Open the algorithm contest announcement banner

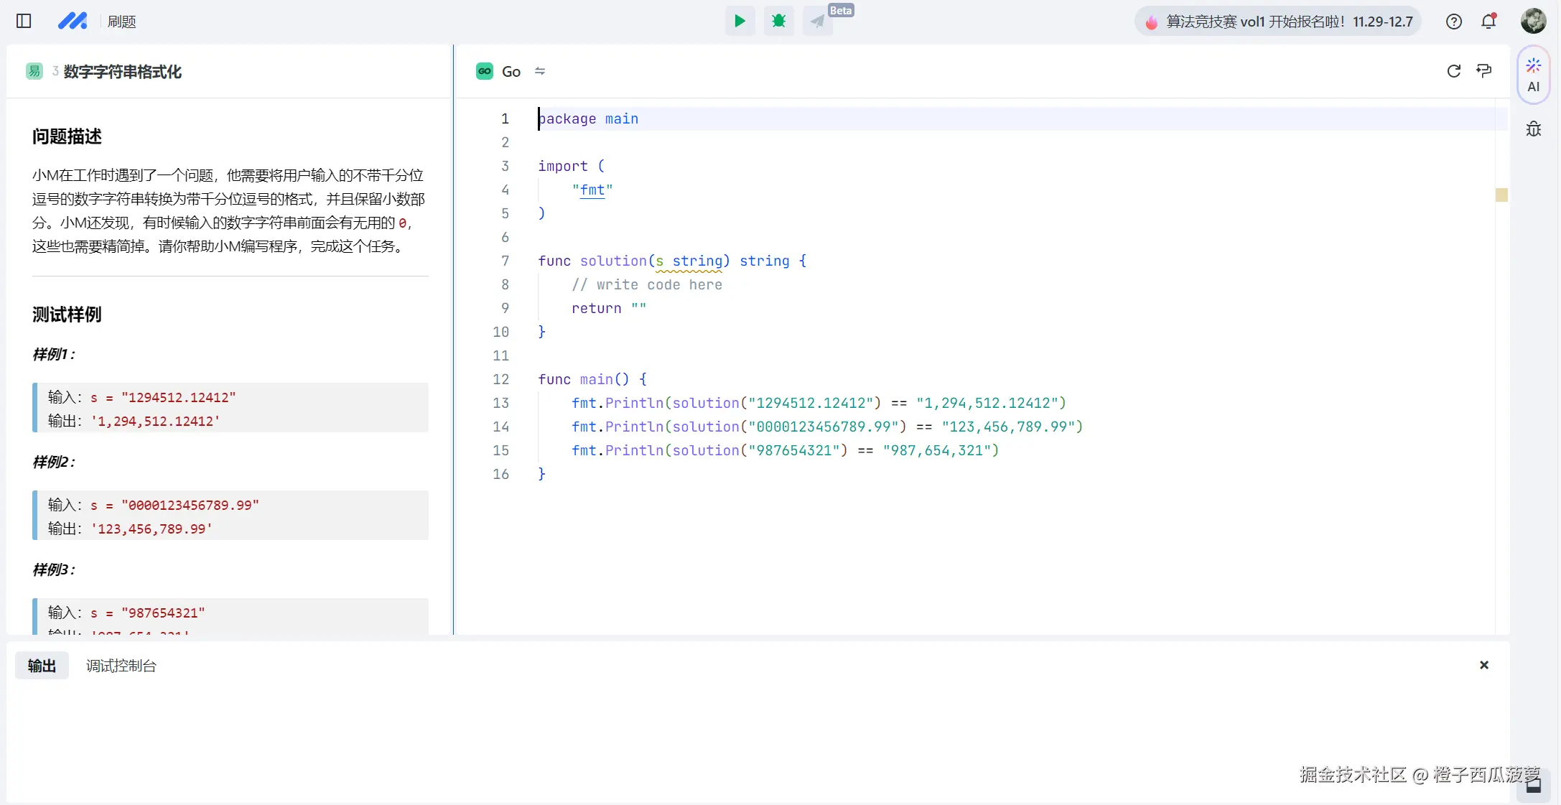(1278, 22)
